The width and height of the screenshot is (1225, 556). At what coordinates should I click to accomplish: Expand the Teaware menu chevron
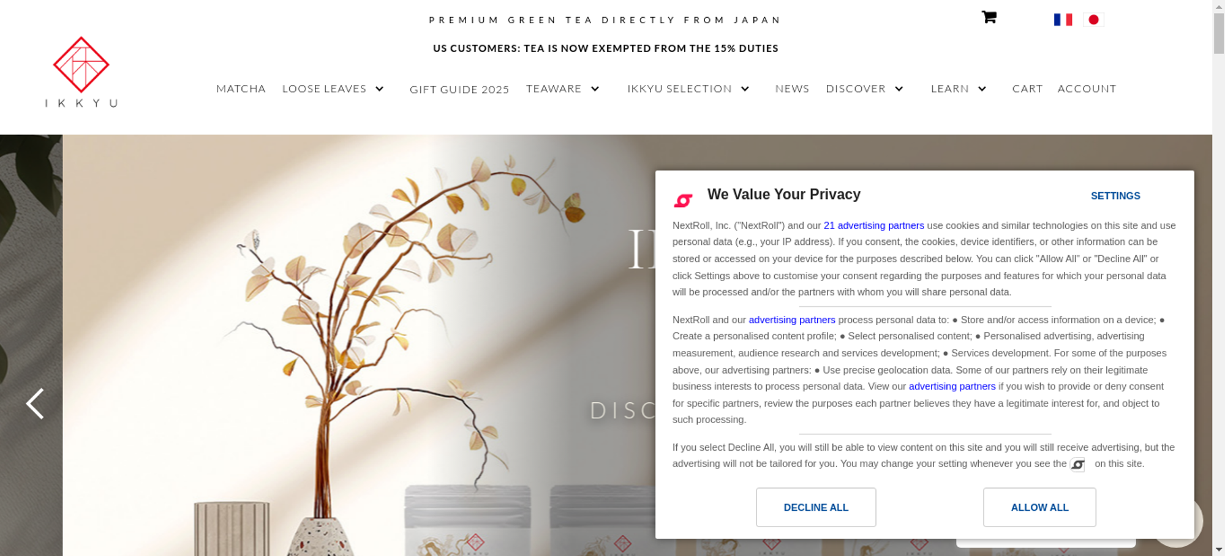pos(595,89)
